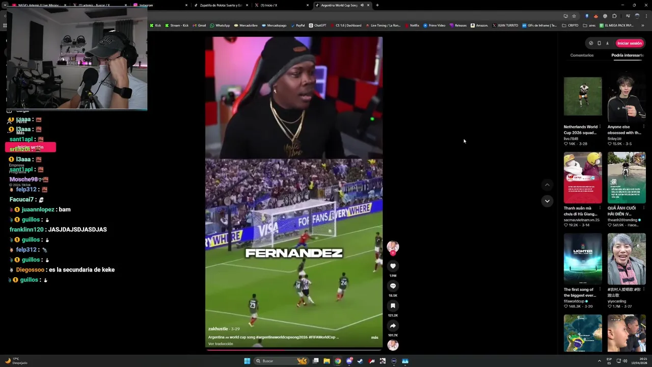
Task: Open comments via the speech bubble icon
Action: click(x=393, y=286)
